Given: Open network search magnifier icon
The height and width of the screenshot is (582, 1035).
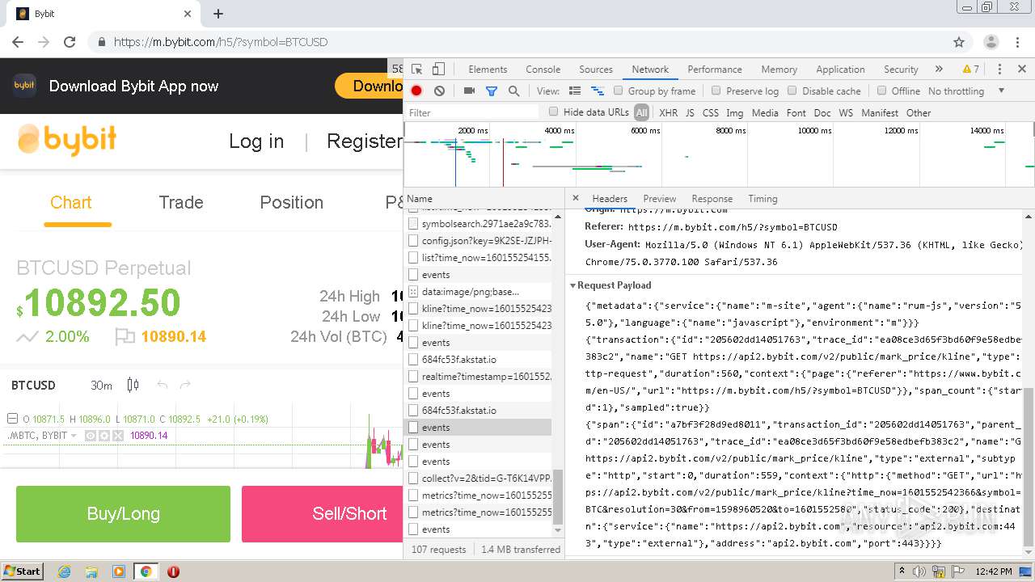Looking at the screenshot, I should coord(513,91).
